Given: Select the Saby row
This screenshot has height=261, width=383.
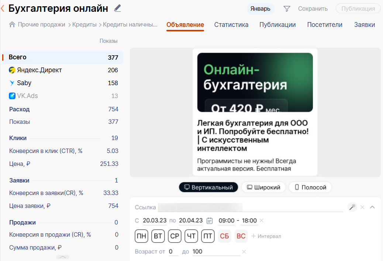Looking at the screenshot, I should (62, 83).
